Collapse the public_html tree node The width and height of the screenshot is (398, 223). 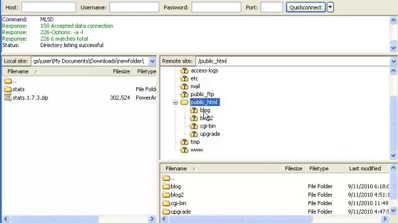coord(175,102)
